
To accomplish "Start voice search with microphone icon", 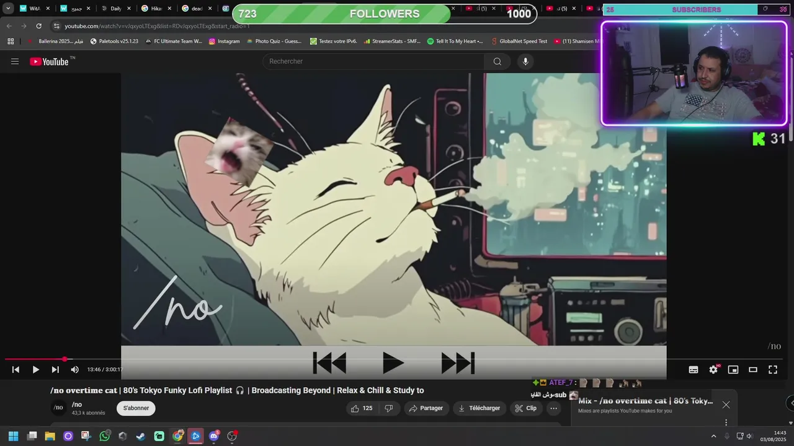I will tap(525, 61).
